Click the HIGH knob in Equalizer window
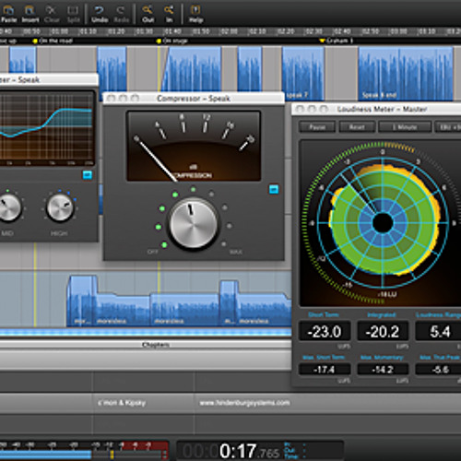Viewport: 461px width, 461px height. (x=60, y=208)
